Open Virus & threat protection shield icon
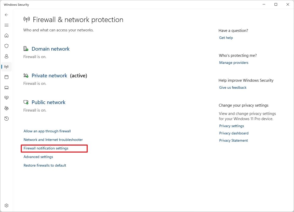Screen dimensions: 294x212 coord(6,46)
